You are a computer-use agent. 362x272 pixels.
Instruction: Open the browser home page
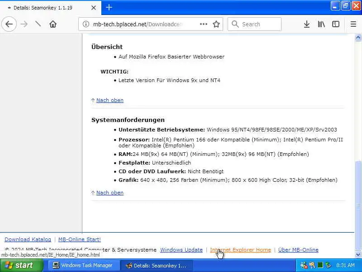click(53, 24)
